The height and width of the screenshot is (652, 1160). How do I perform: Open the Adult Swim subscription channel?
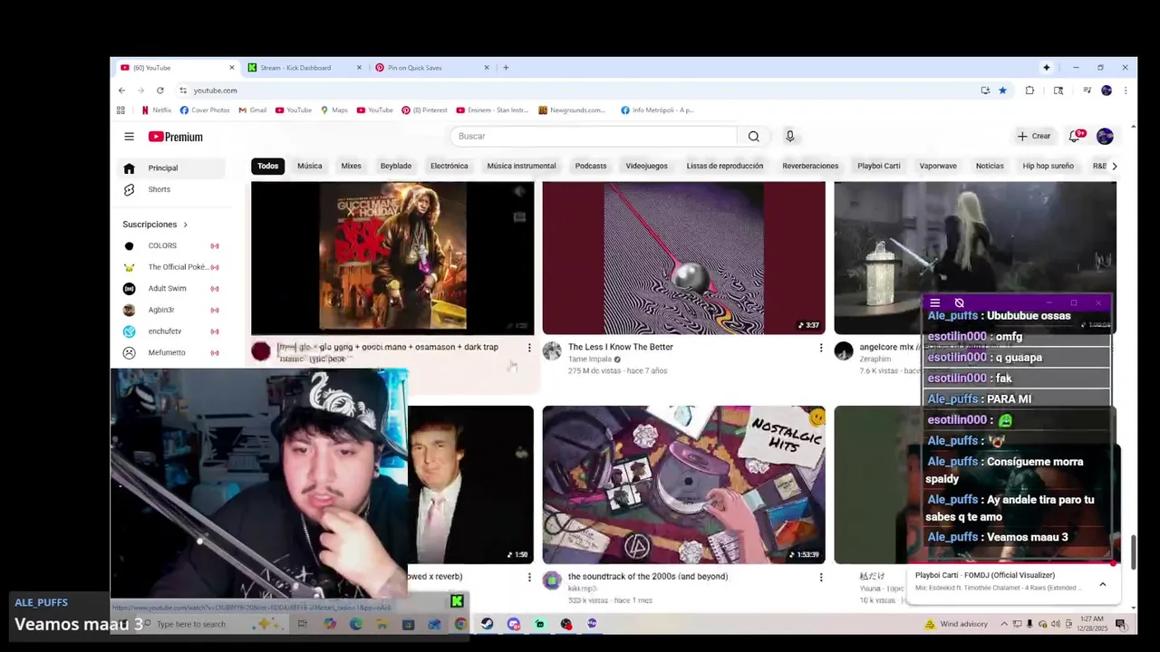tap(171, 289)
